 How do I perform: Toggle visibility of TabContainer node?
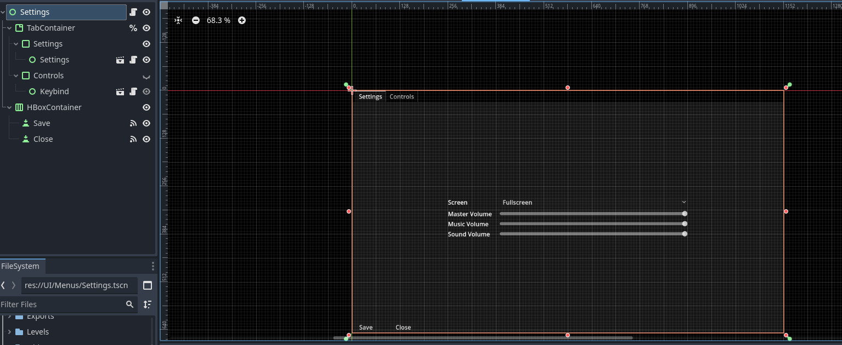[x=146, y=28]
